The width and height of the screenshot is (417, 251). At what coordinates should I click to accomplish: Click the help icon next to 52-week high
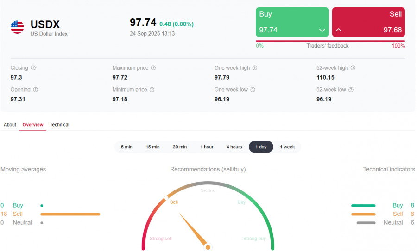click(353, 68)
